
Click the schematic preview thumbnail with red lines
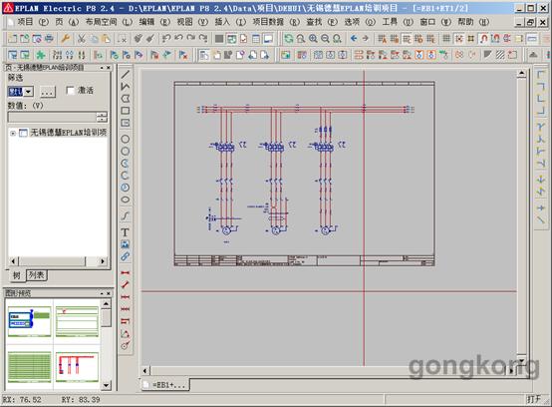pos(77,367)
